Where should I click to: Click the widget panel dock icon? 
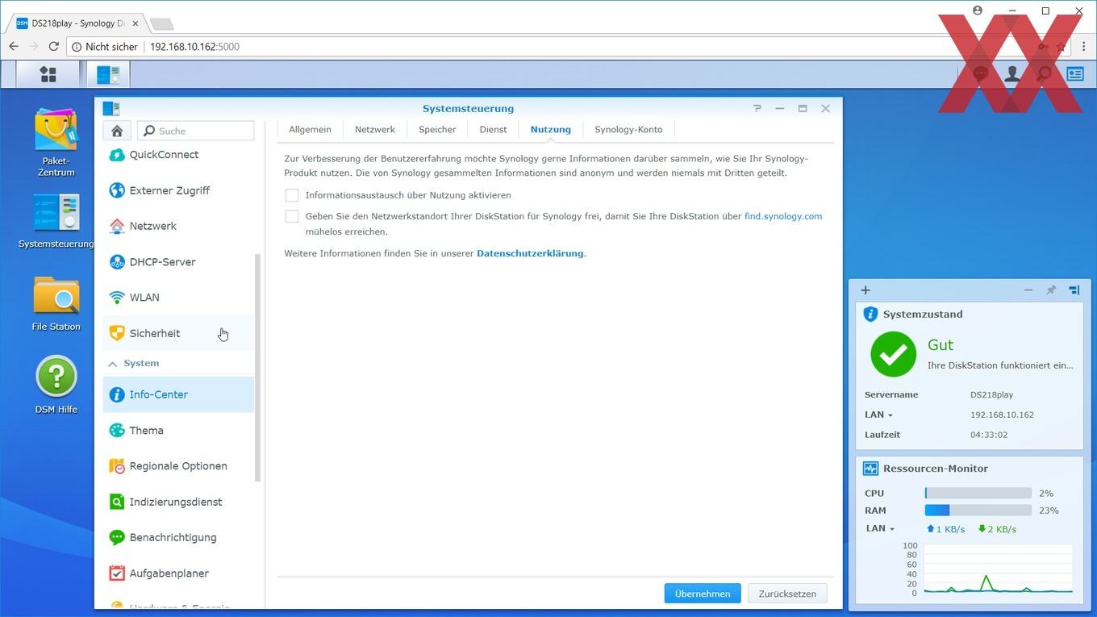[x=1074, y=290]
